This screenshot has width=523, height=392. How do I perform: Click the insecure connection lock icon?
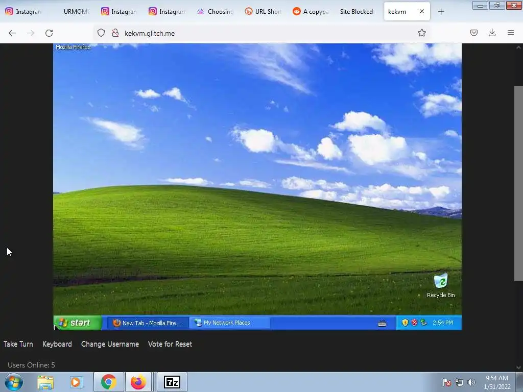[115, 33]
